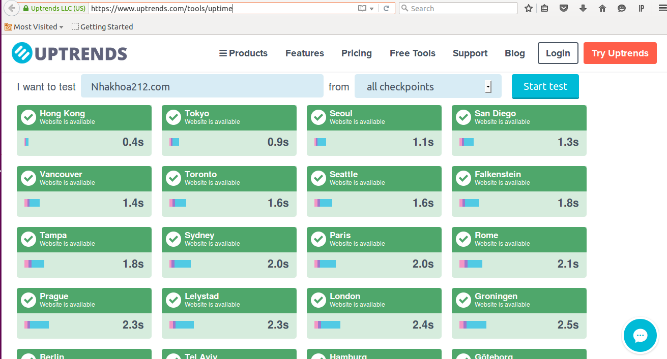
Task: Click the browser address bar
Action: click(x=222, y=9)
